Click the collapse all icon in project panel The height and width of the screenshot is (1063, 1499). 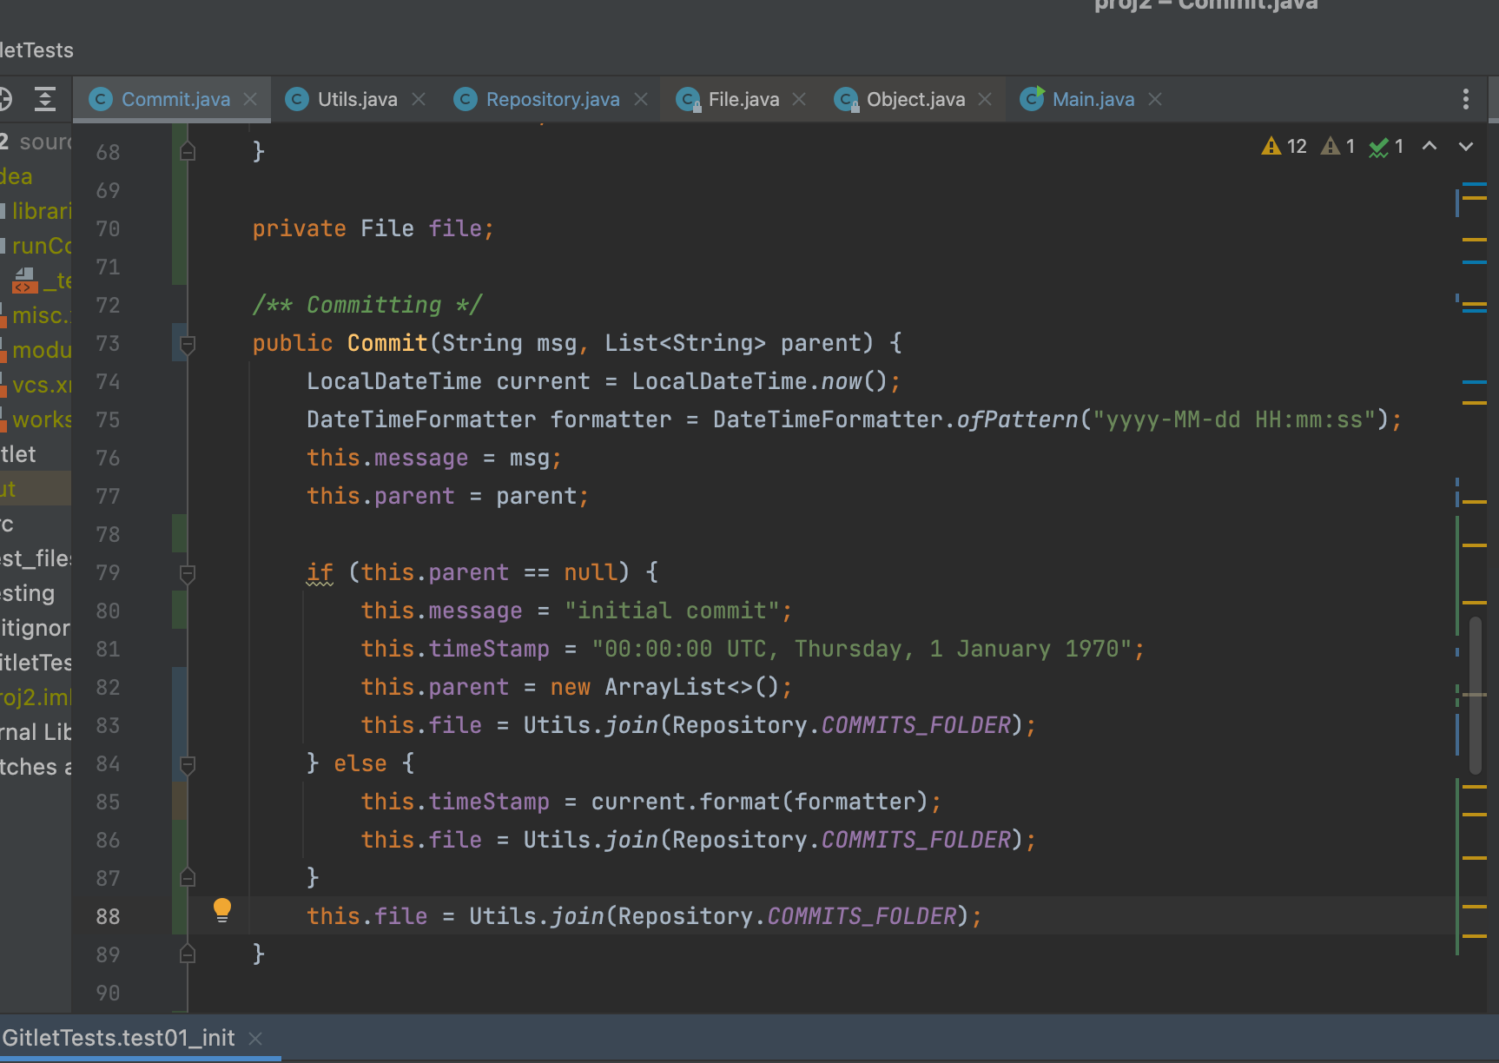[45, 99]
